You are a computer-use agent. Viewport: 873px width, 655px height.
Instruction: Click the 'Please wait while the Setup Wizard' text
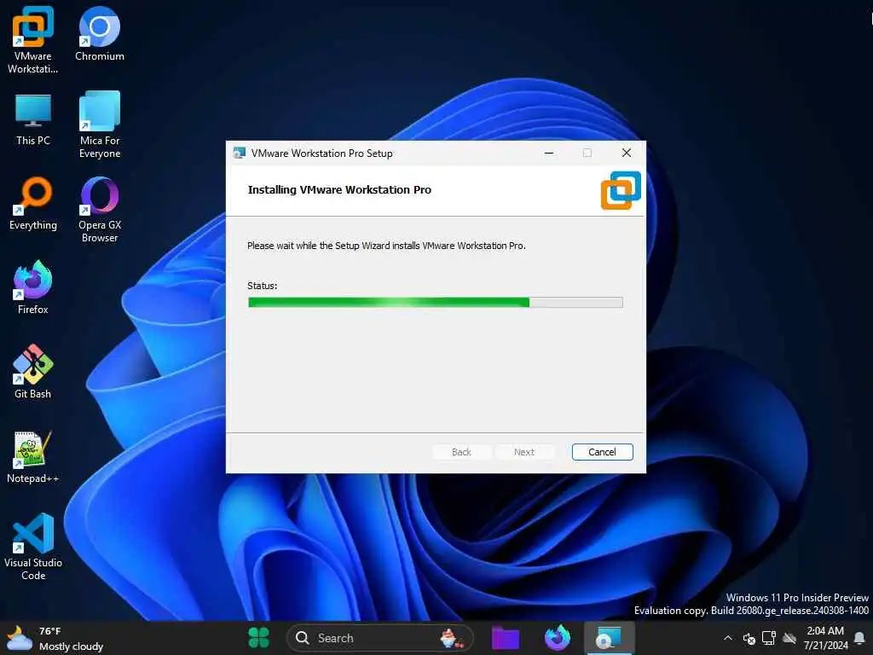386,246
